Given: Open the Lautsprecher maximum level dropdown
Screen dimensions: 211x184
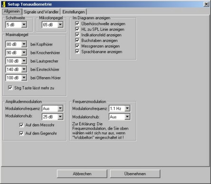Looking at the screenshot, I should (24, 61).
